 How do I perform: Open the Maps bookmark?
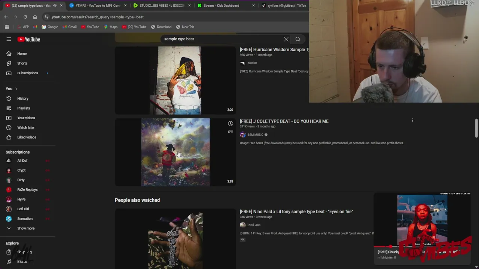[110, 27]
